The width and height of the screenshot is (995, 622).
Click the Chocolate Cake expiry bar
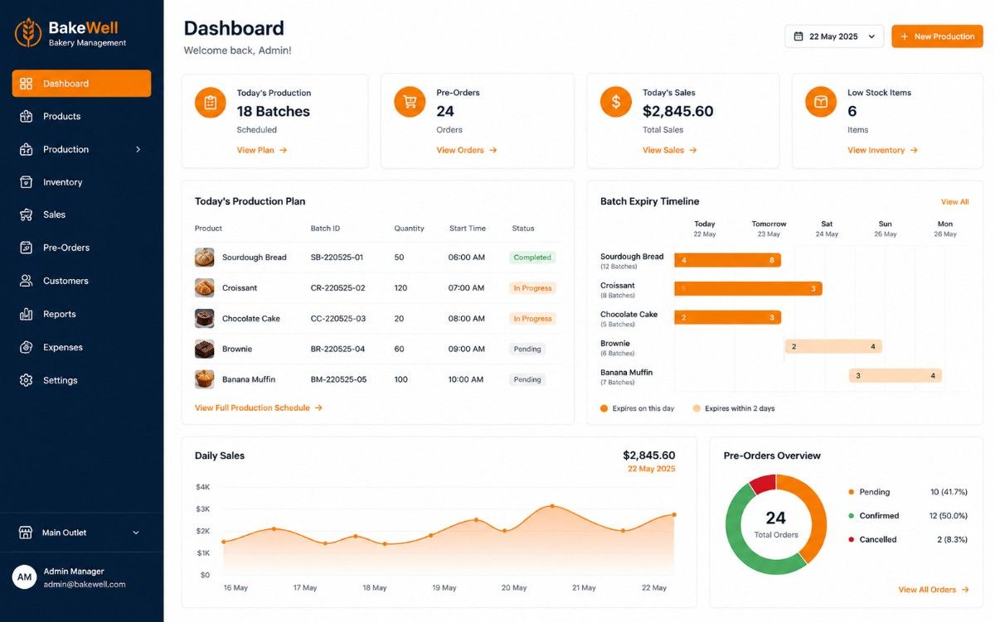coord(728,317)
